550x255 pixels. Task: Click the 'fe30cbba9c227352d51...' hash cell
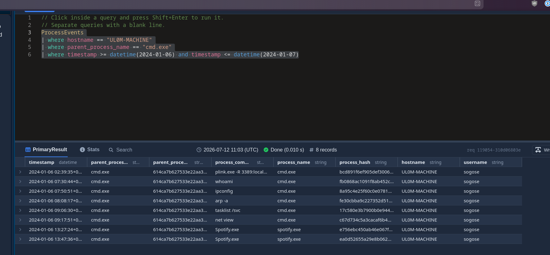click(x=366, y=201)
